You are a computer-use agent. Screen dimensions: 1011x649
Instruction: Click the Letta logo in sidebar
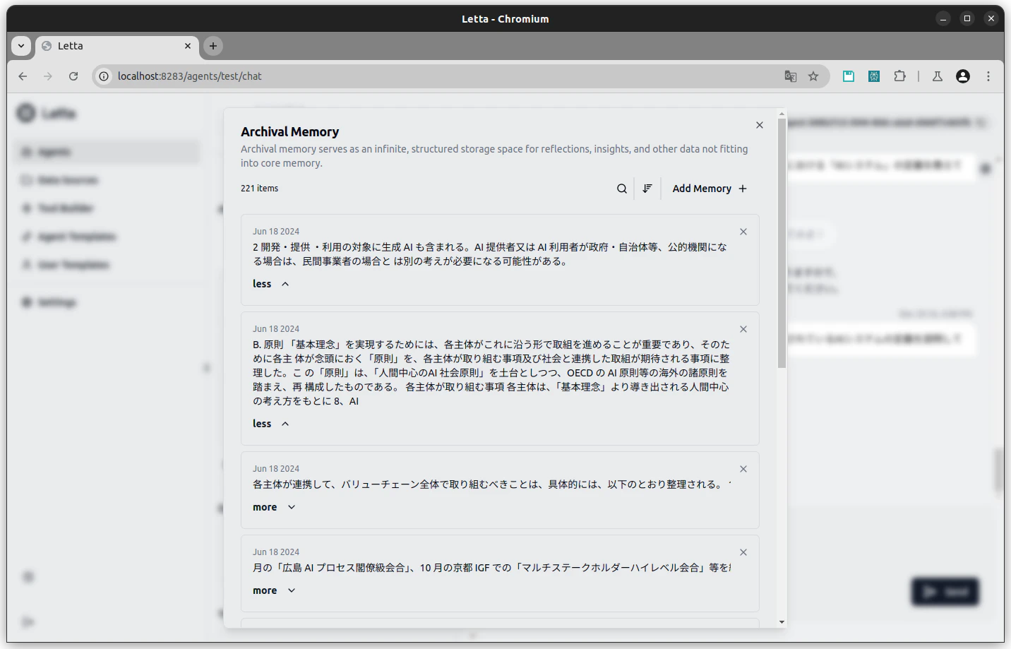(x=47, y=113)
